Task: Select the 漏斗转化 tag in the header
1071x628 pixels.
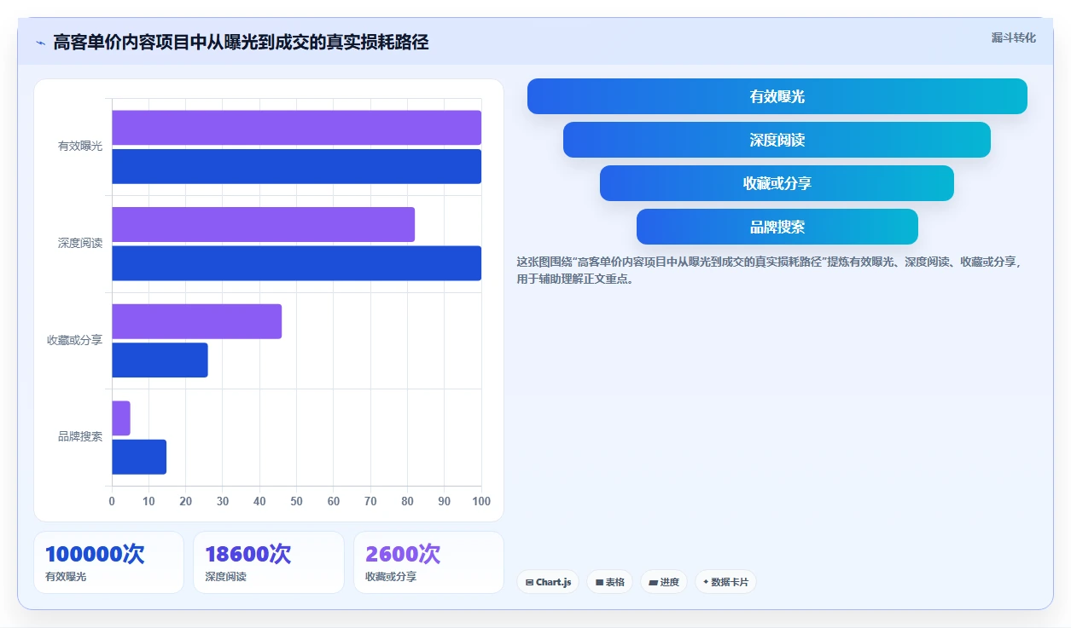Action: pos(1013,37)
